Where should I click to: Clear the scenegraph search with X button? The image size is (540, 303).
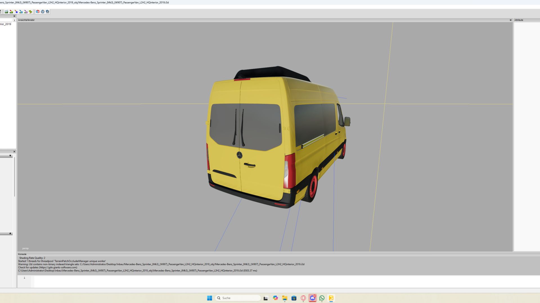tap(14, 20)
